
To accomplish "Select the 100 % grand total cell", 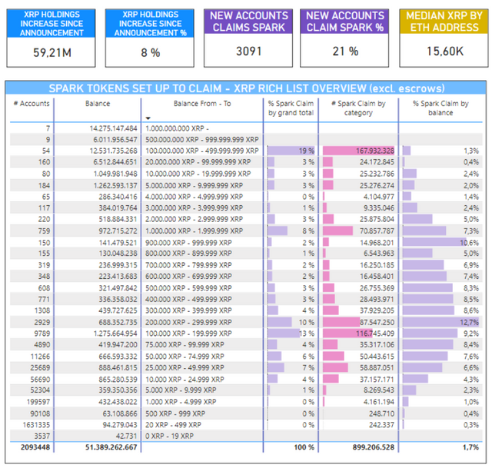I will 304,447.
